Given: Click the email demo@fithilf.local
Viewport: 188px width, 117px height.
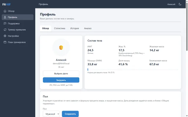Looking at the screenshot, I should click(x=61, y=63).
